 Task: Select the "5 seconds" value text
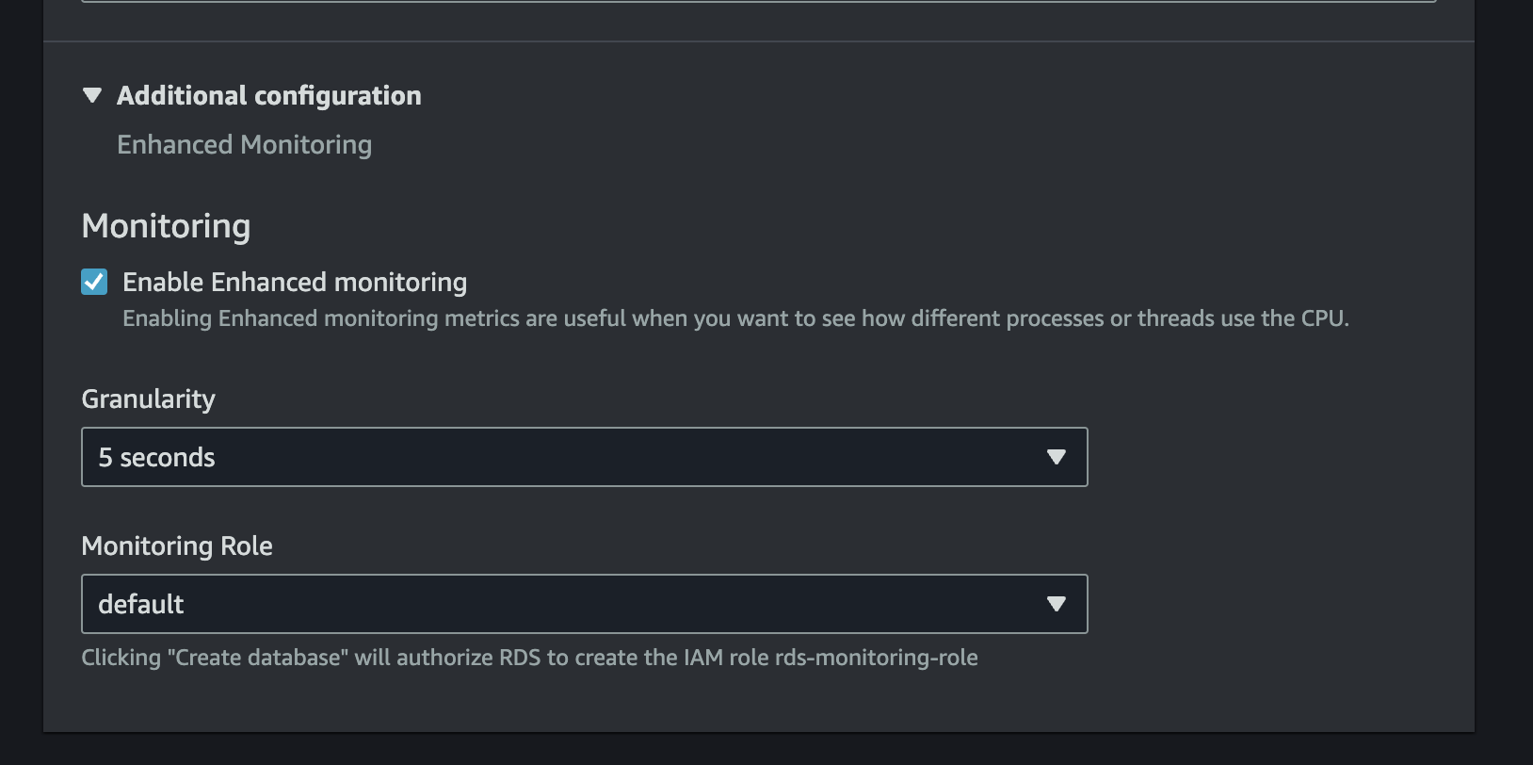tap(157, 457)
